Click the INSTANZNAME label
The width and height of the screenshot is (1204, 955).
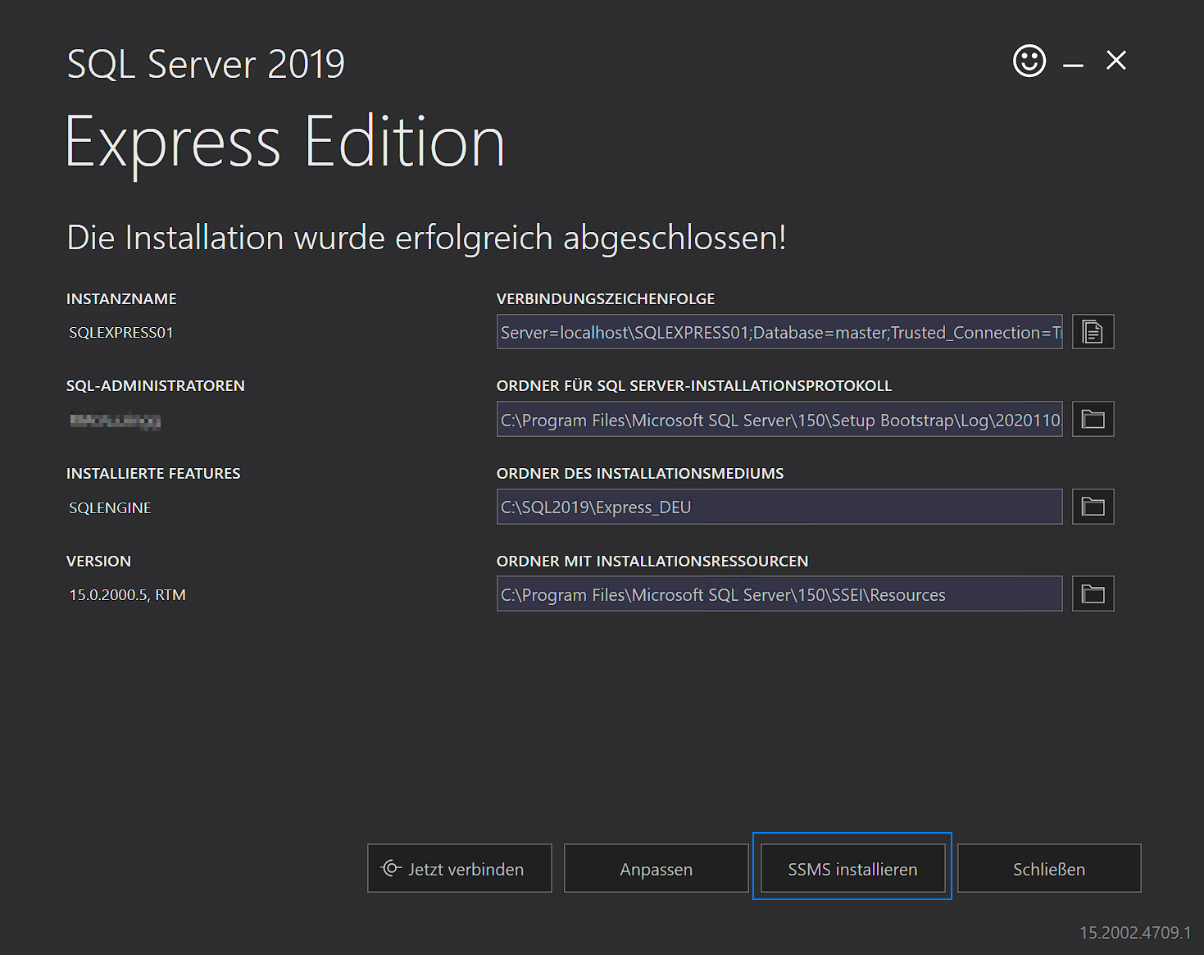click(x=121, y=299)
